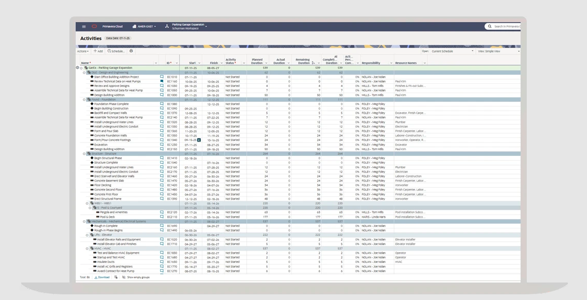587x300 pixels.
Task: Open discussion icon for Floor Decking
Action: tap(162, 185)
